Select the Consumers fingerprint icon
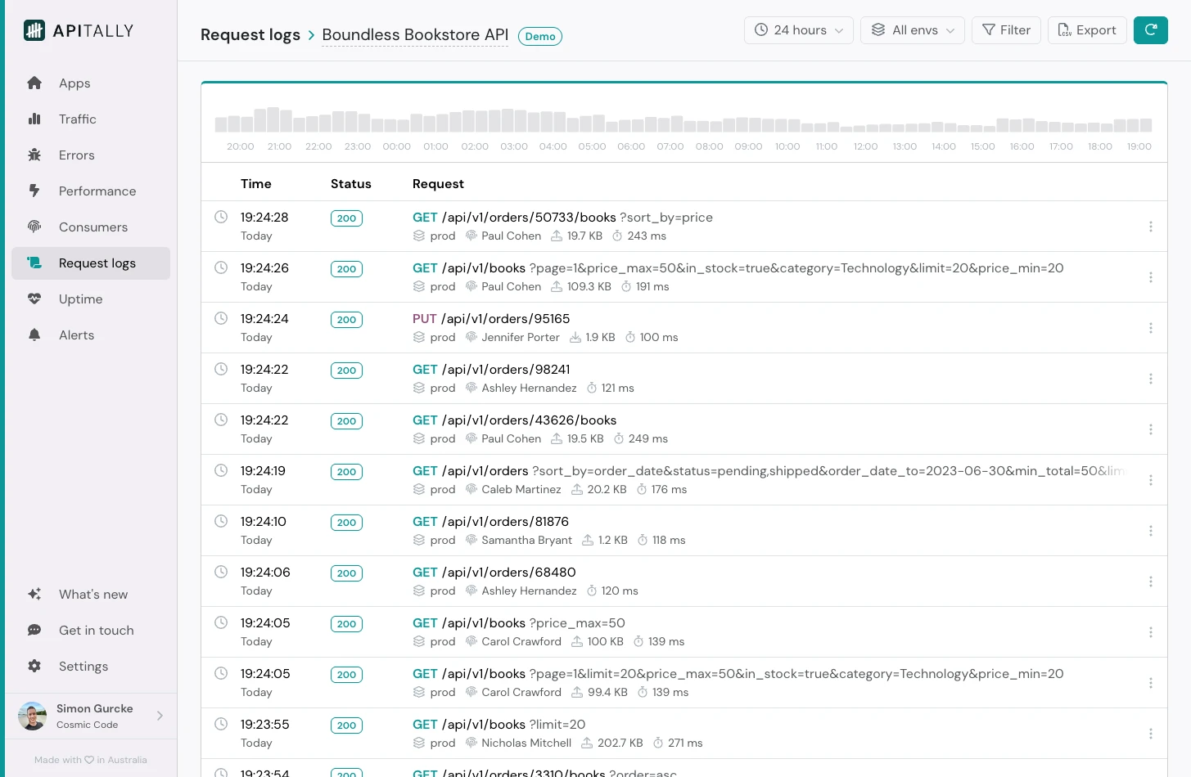This screenshot has height=777, width=1191. click(x=34, y=227)
